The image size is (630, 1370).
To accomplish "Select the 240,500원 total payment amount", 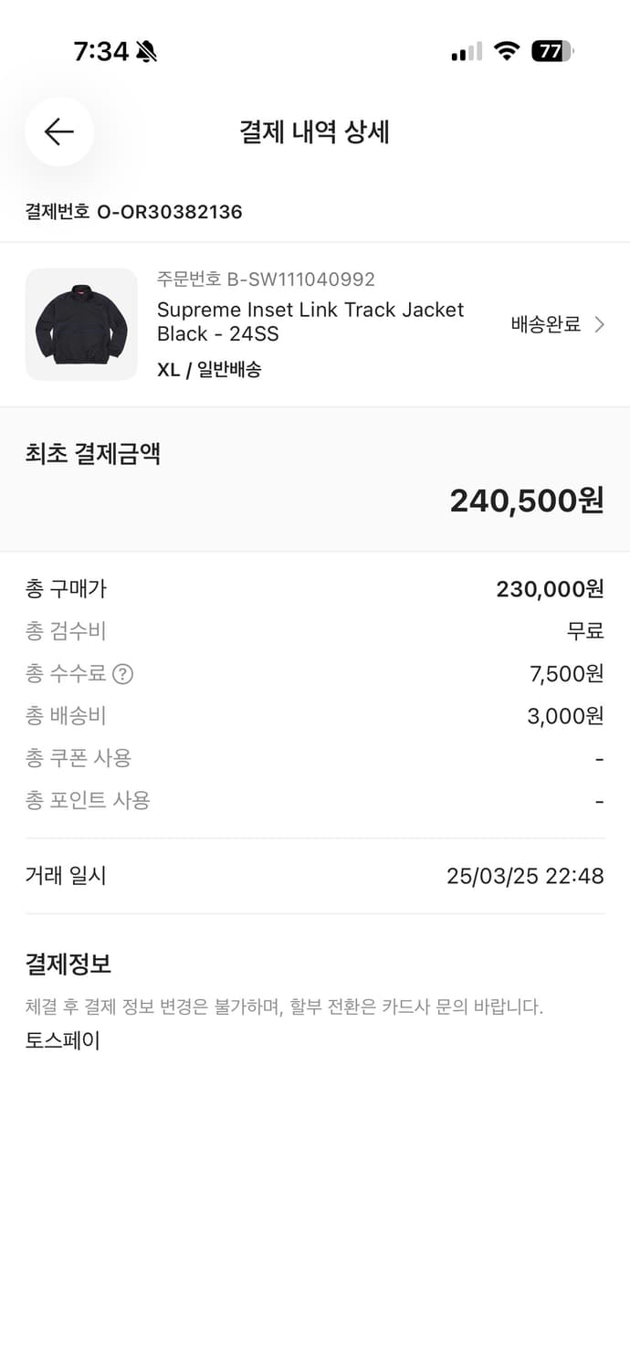I will tap(525, 501).
